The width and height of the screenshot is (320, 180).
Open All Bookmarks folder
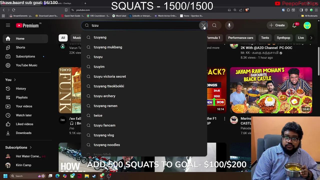coord(309,16)
